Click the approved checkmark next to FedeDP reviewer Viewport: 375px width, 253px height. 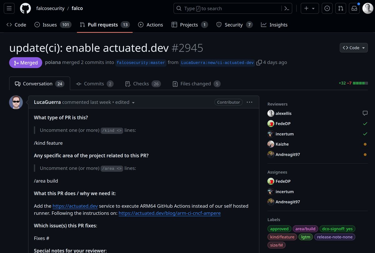pyautogui.click(x=365, y=124)
